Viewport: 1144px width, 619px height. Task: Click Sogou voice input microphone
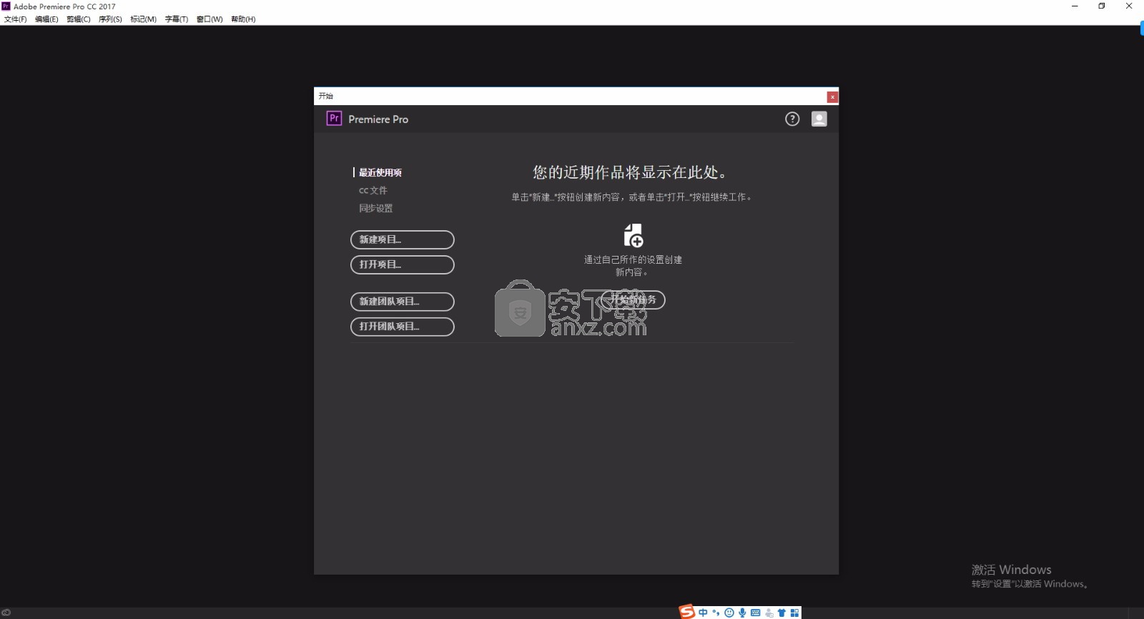tap(742, 613)
